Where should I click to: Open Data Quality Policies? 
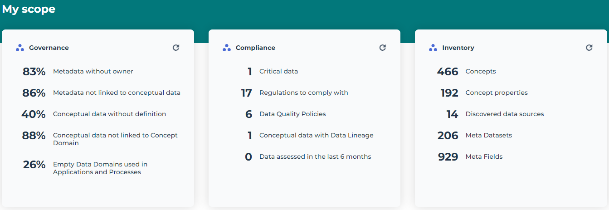pyautogui.click(x=292, y=114)
